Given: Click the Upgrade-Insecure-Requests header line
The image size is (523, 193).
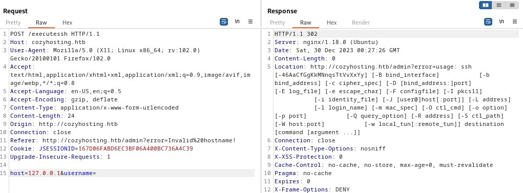Looking at the screenshot, I should click(60, 157).
